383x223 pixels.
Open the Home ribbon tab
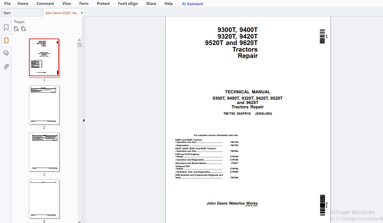click(23, 3)
